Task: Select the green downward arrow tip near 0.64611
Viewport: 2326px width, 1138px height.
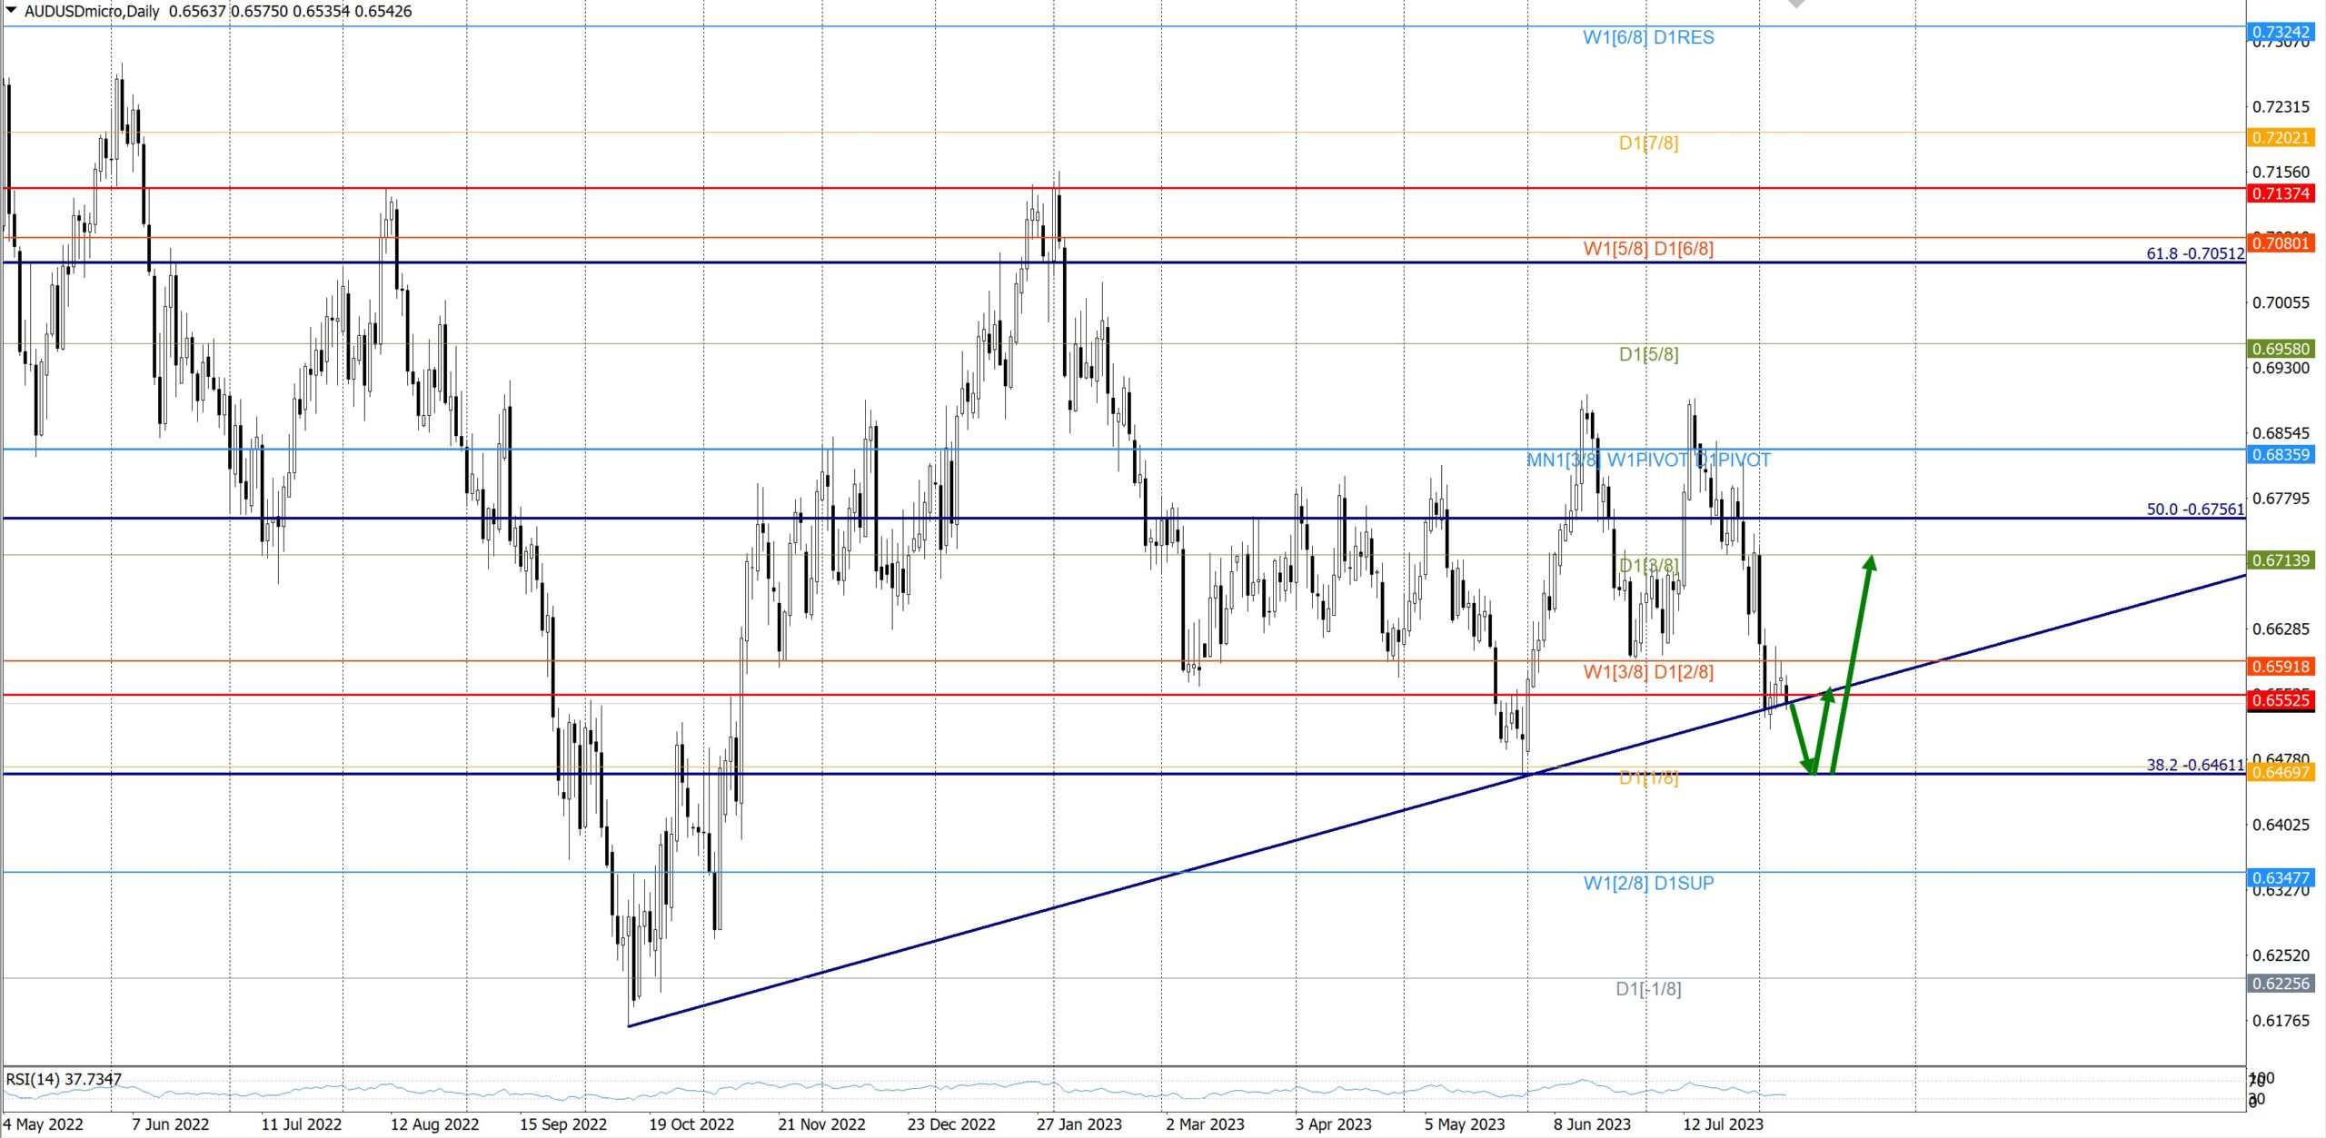Action: pyautogui.click(x=1812, y=768)
